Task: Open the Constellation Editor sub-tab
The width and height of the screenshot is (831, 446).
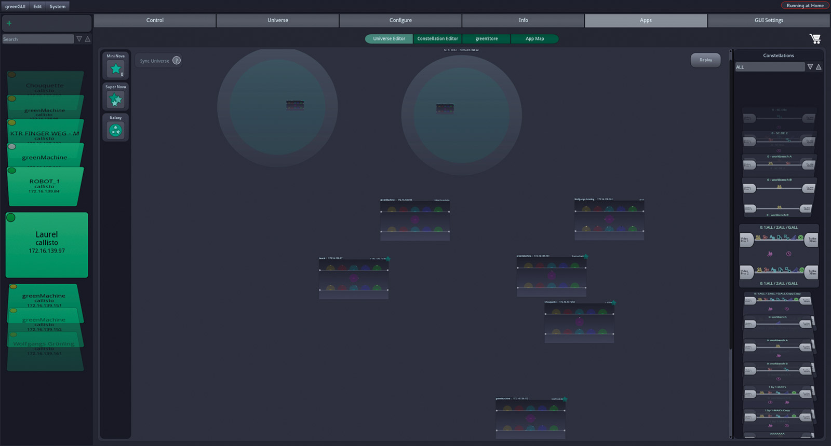Action: tap(437, 39)
